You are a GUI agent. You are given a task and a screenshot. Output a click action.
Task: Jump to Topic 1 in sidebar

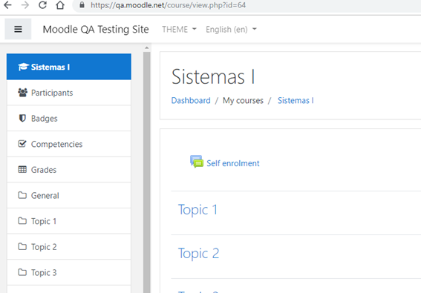(69, 221)
